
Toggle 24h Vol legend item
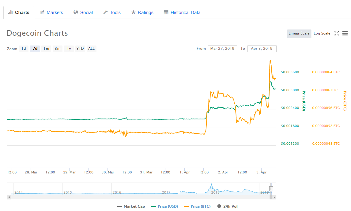pyautogui.click(x=227, y=206)
